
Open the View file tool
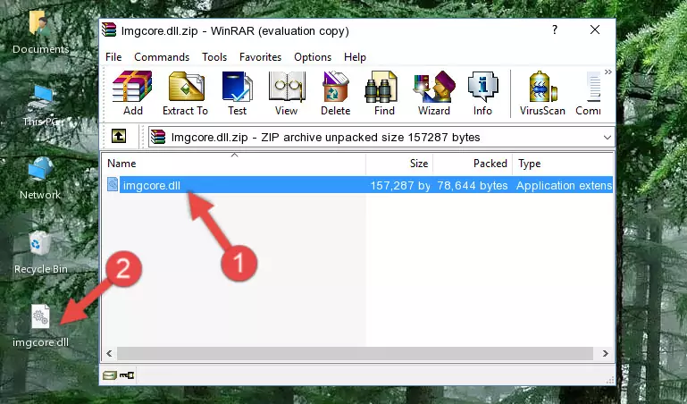[287, 93]
